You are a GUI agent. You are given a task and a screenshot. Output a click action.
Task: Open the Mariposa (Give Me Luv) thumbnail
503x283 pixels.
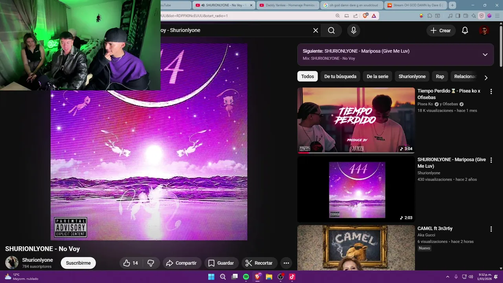click(356, 190)
